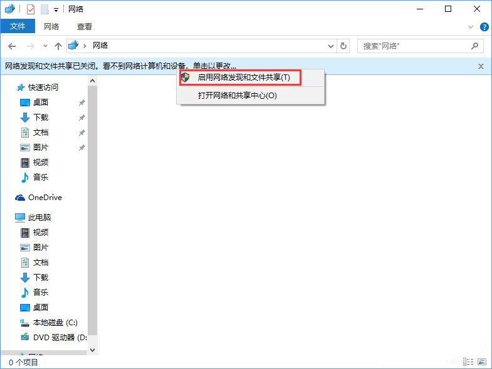Switch to the large icons view in the status bar
This screenshot has width=492, height=369.
coord(481,362)
